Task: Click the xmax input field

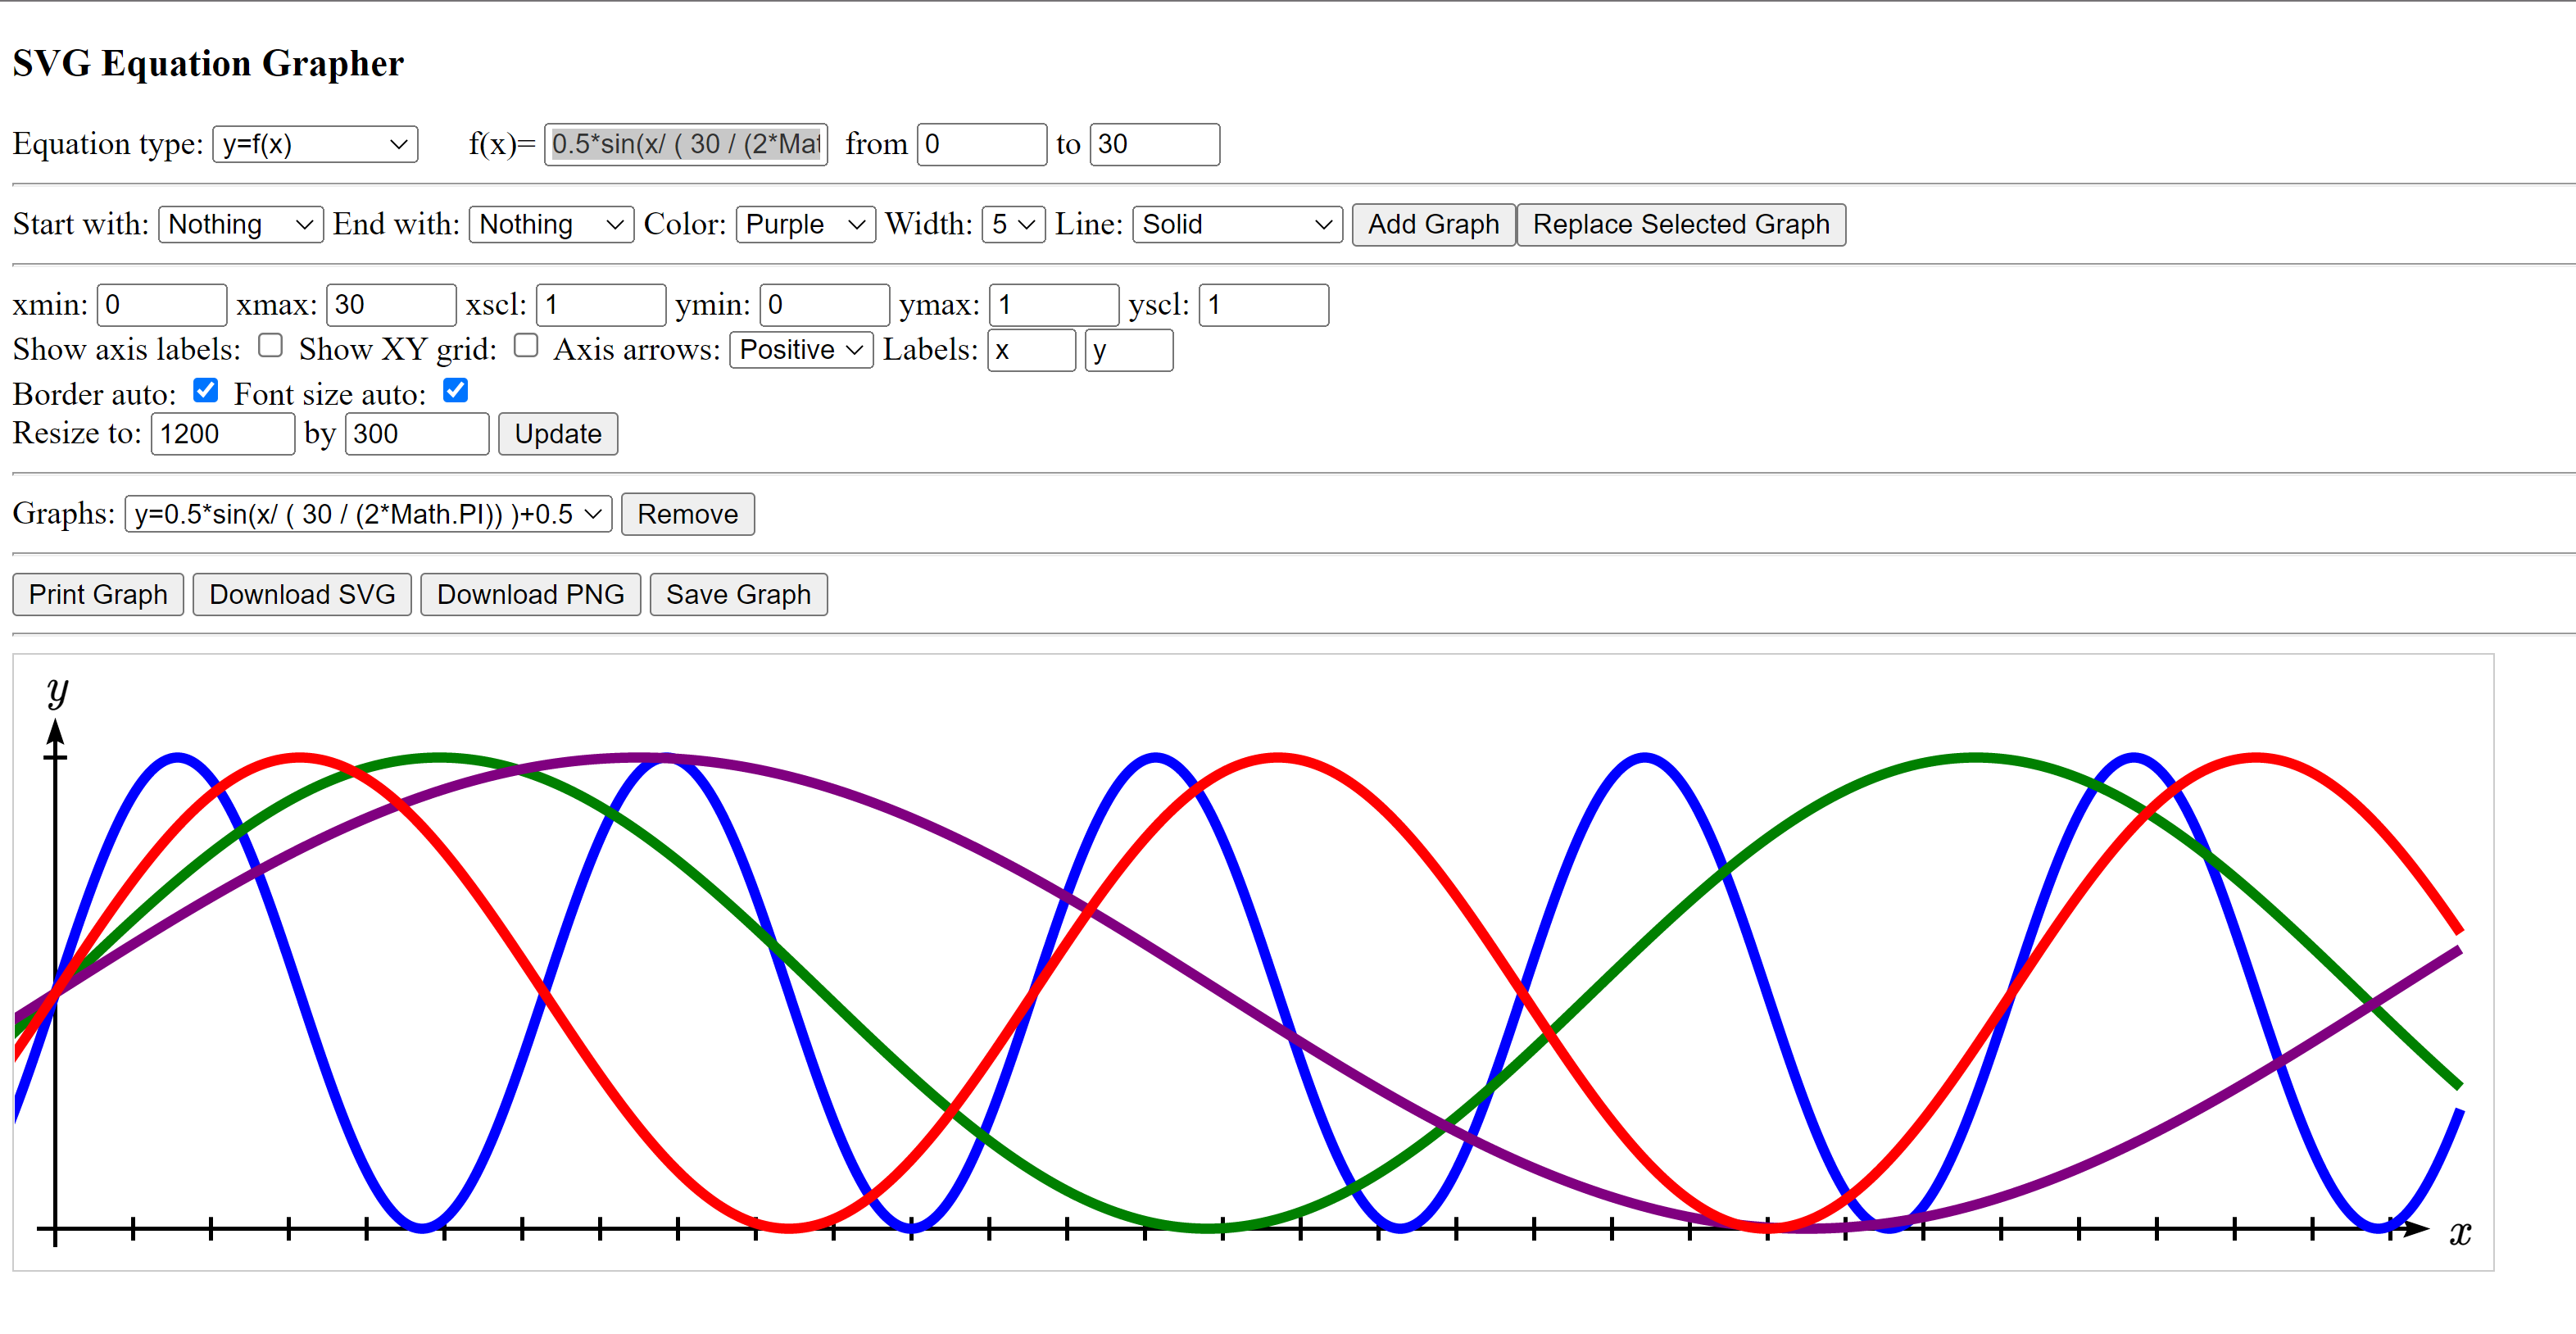Action: [x=391, y=305]
